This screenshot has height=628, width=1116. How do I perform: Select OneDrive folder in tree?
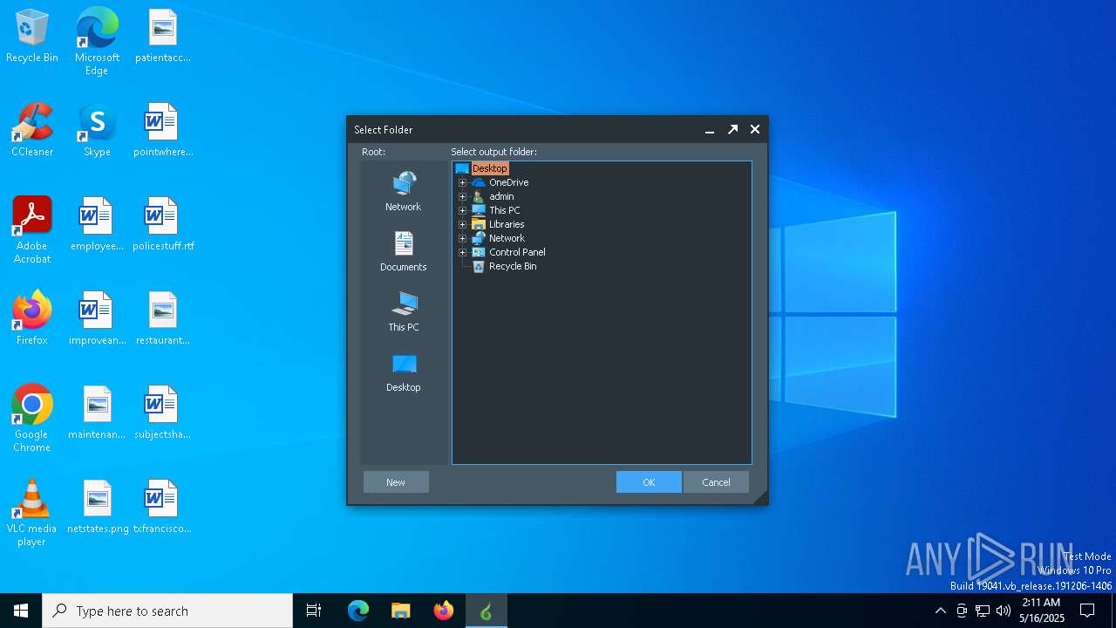pyautogui.click(x=508, y=182)
